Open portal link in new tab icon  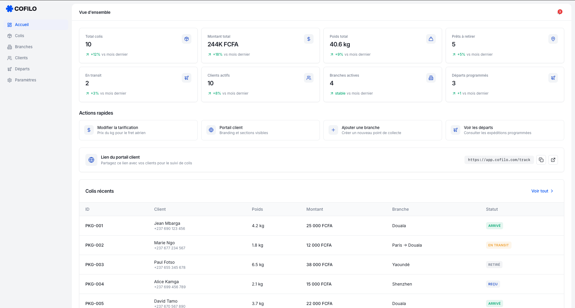pos(553,160)
